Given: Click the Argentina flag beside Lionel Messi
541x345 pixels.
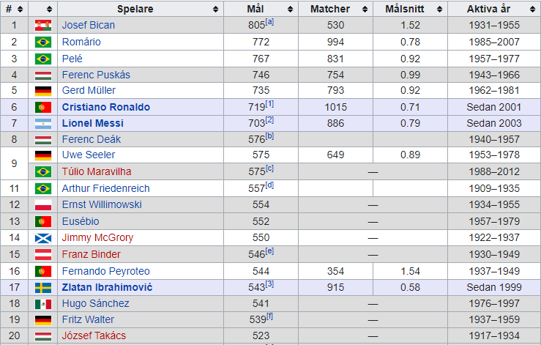Looking at the screenshot, I should 43,123.
